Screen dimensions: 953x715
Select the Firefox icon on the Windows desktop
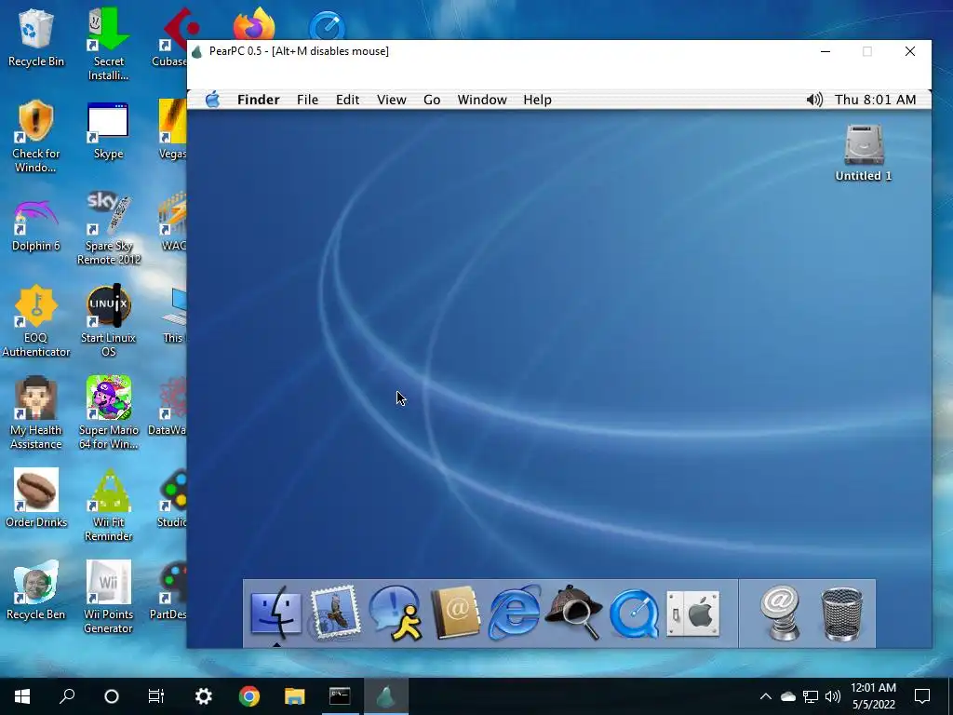[x=254, y=24]
